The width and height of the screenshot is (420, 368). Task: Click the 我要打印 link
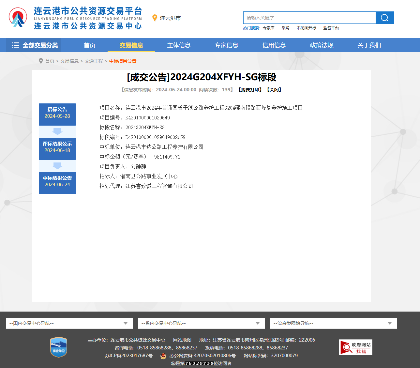pos(250,90)
